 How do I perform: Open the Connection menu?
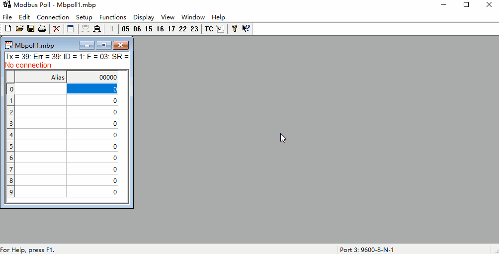click(x=53, y=17)
